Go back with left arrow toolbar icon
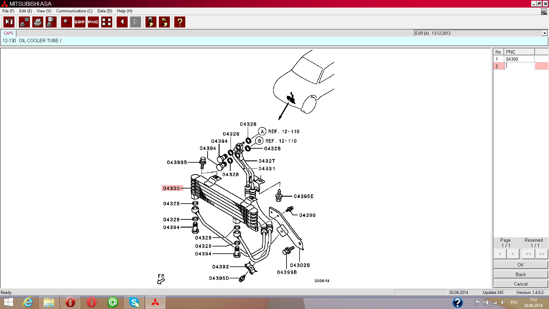 [x=122, y=22]
